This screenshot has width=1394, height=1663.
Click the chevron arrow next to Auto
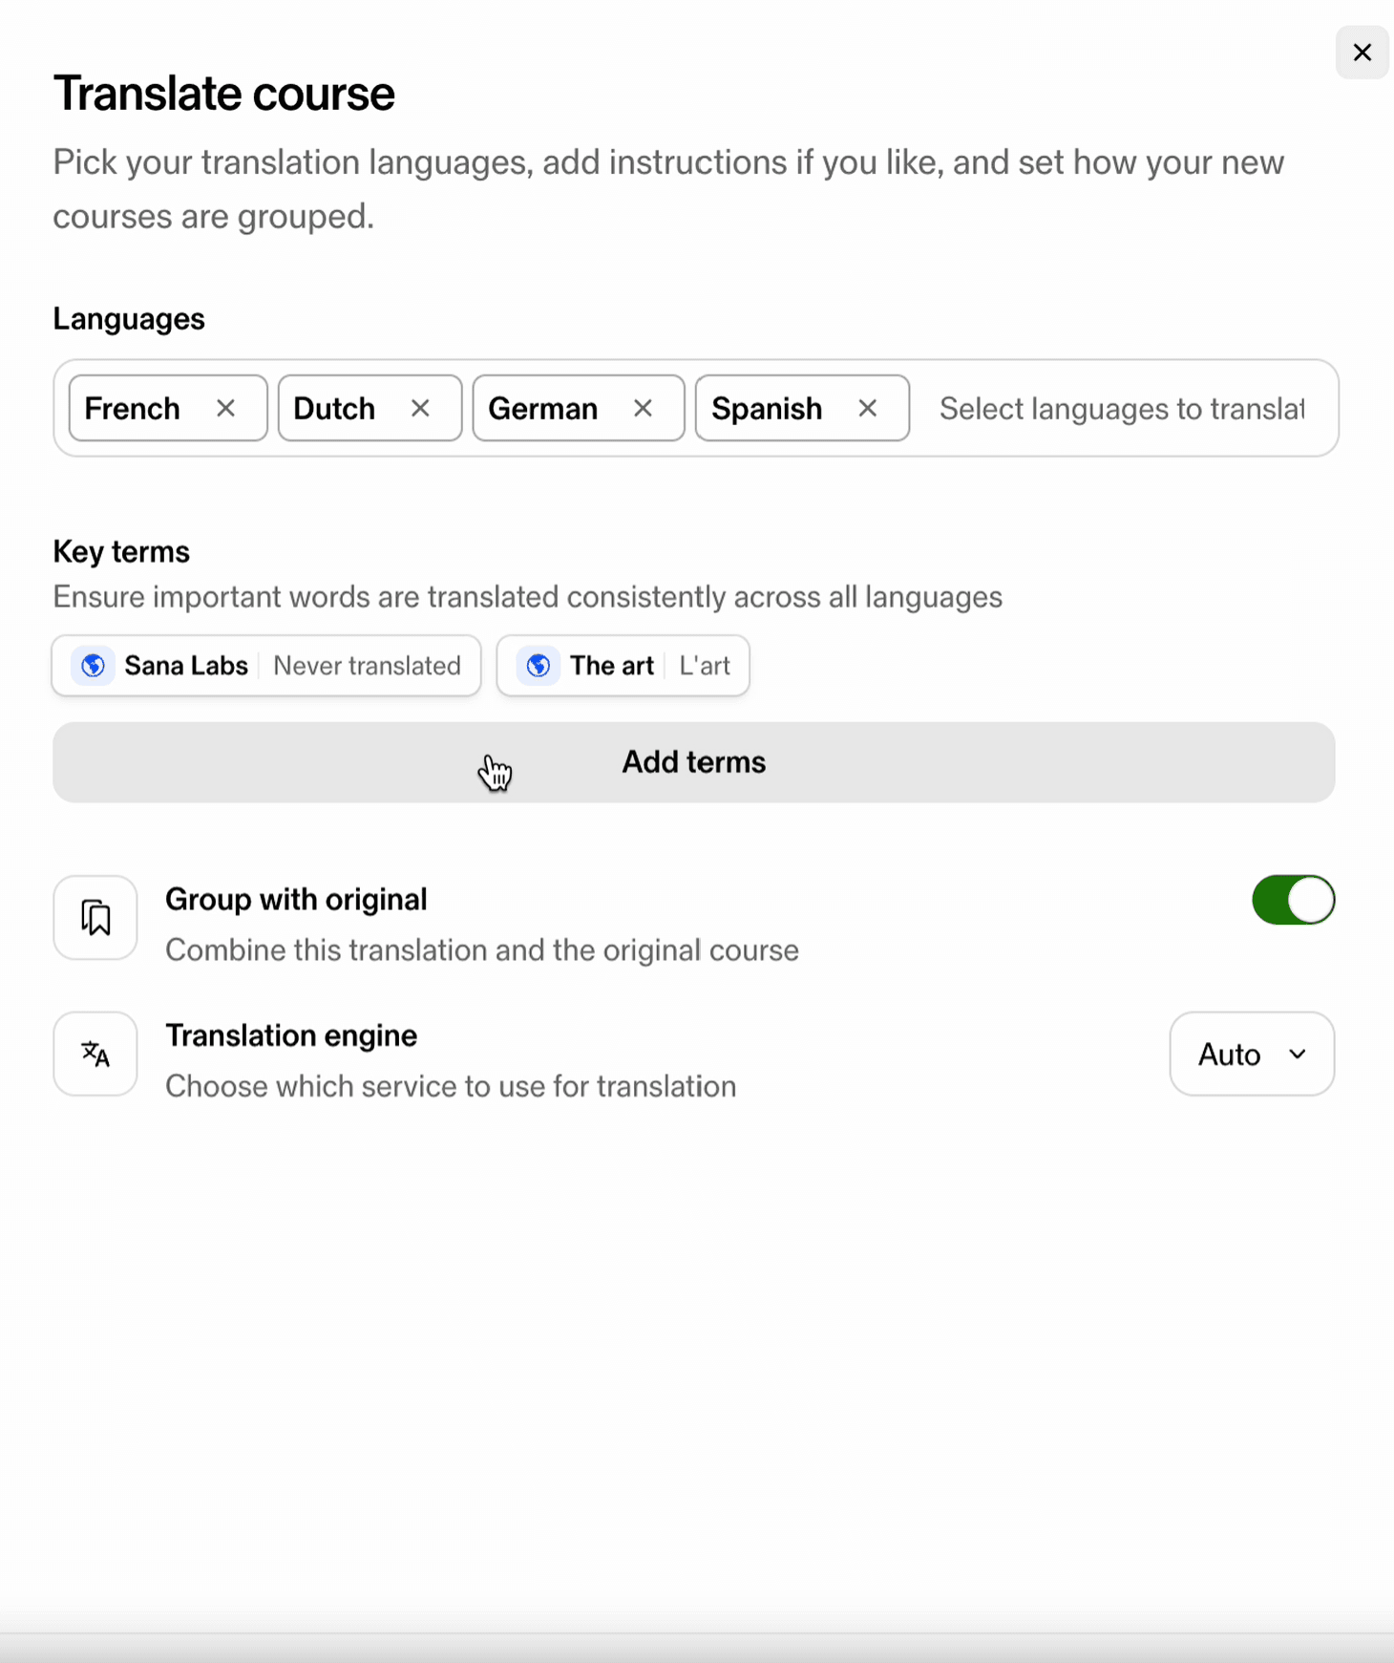point(1298,1055)
